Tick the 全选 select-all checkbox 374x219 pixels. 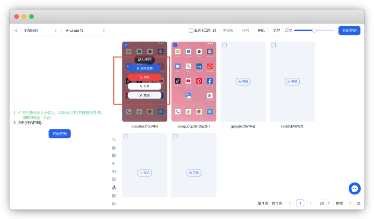coord(191,30)
